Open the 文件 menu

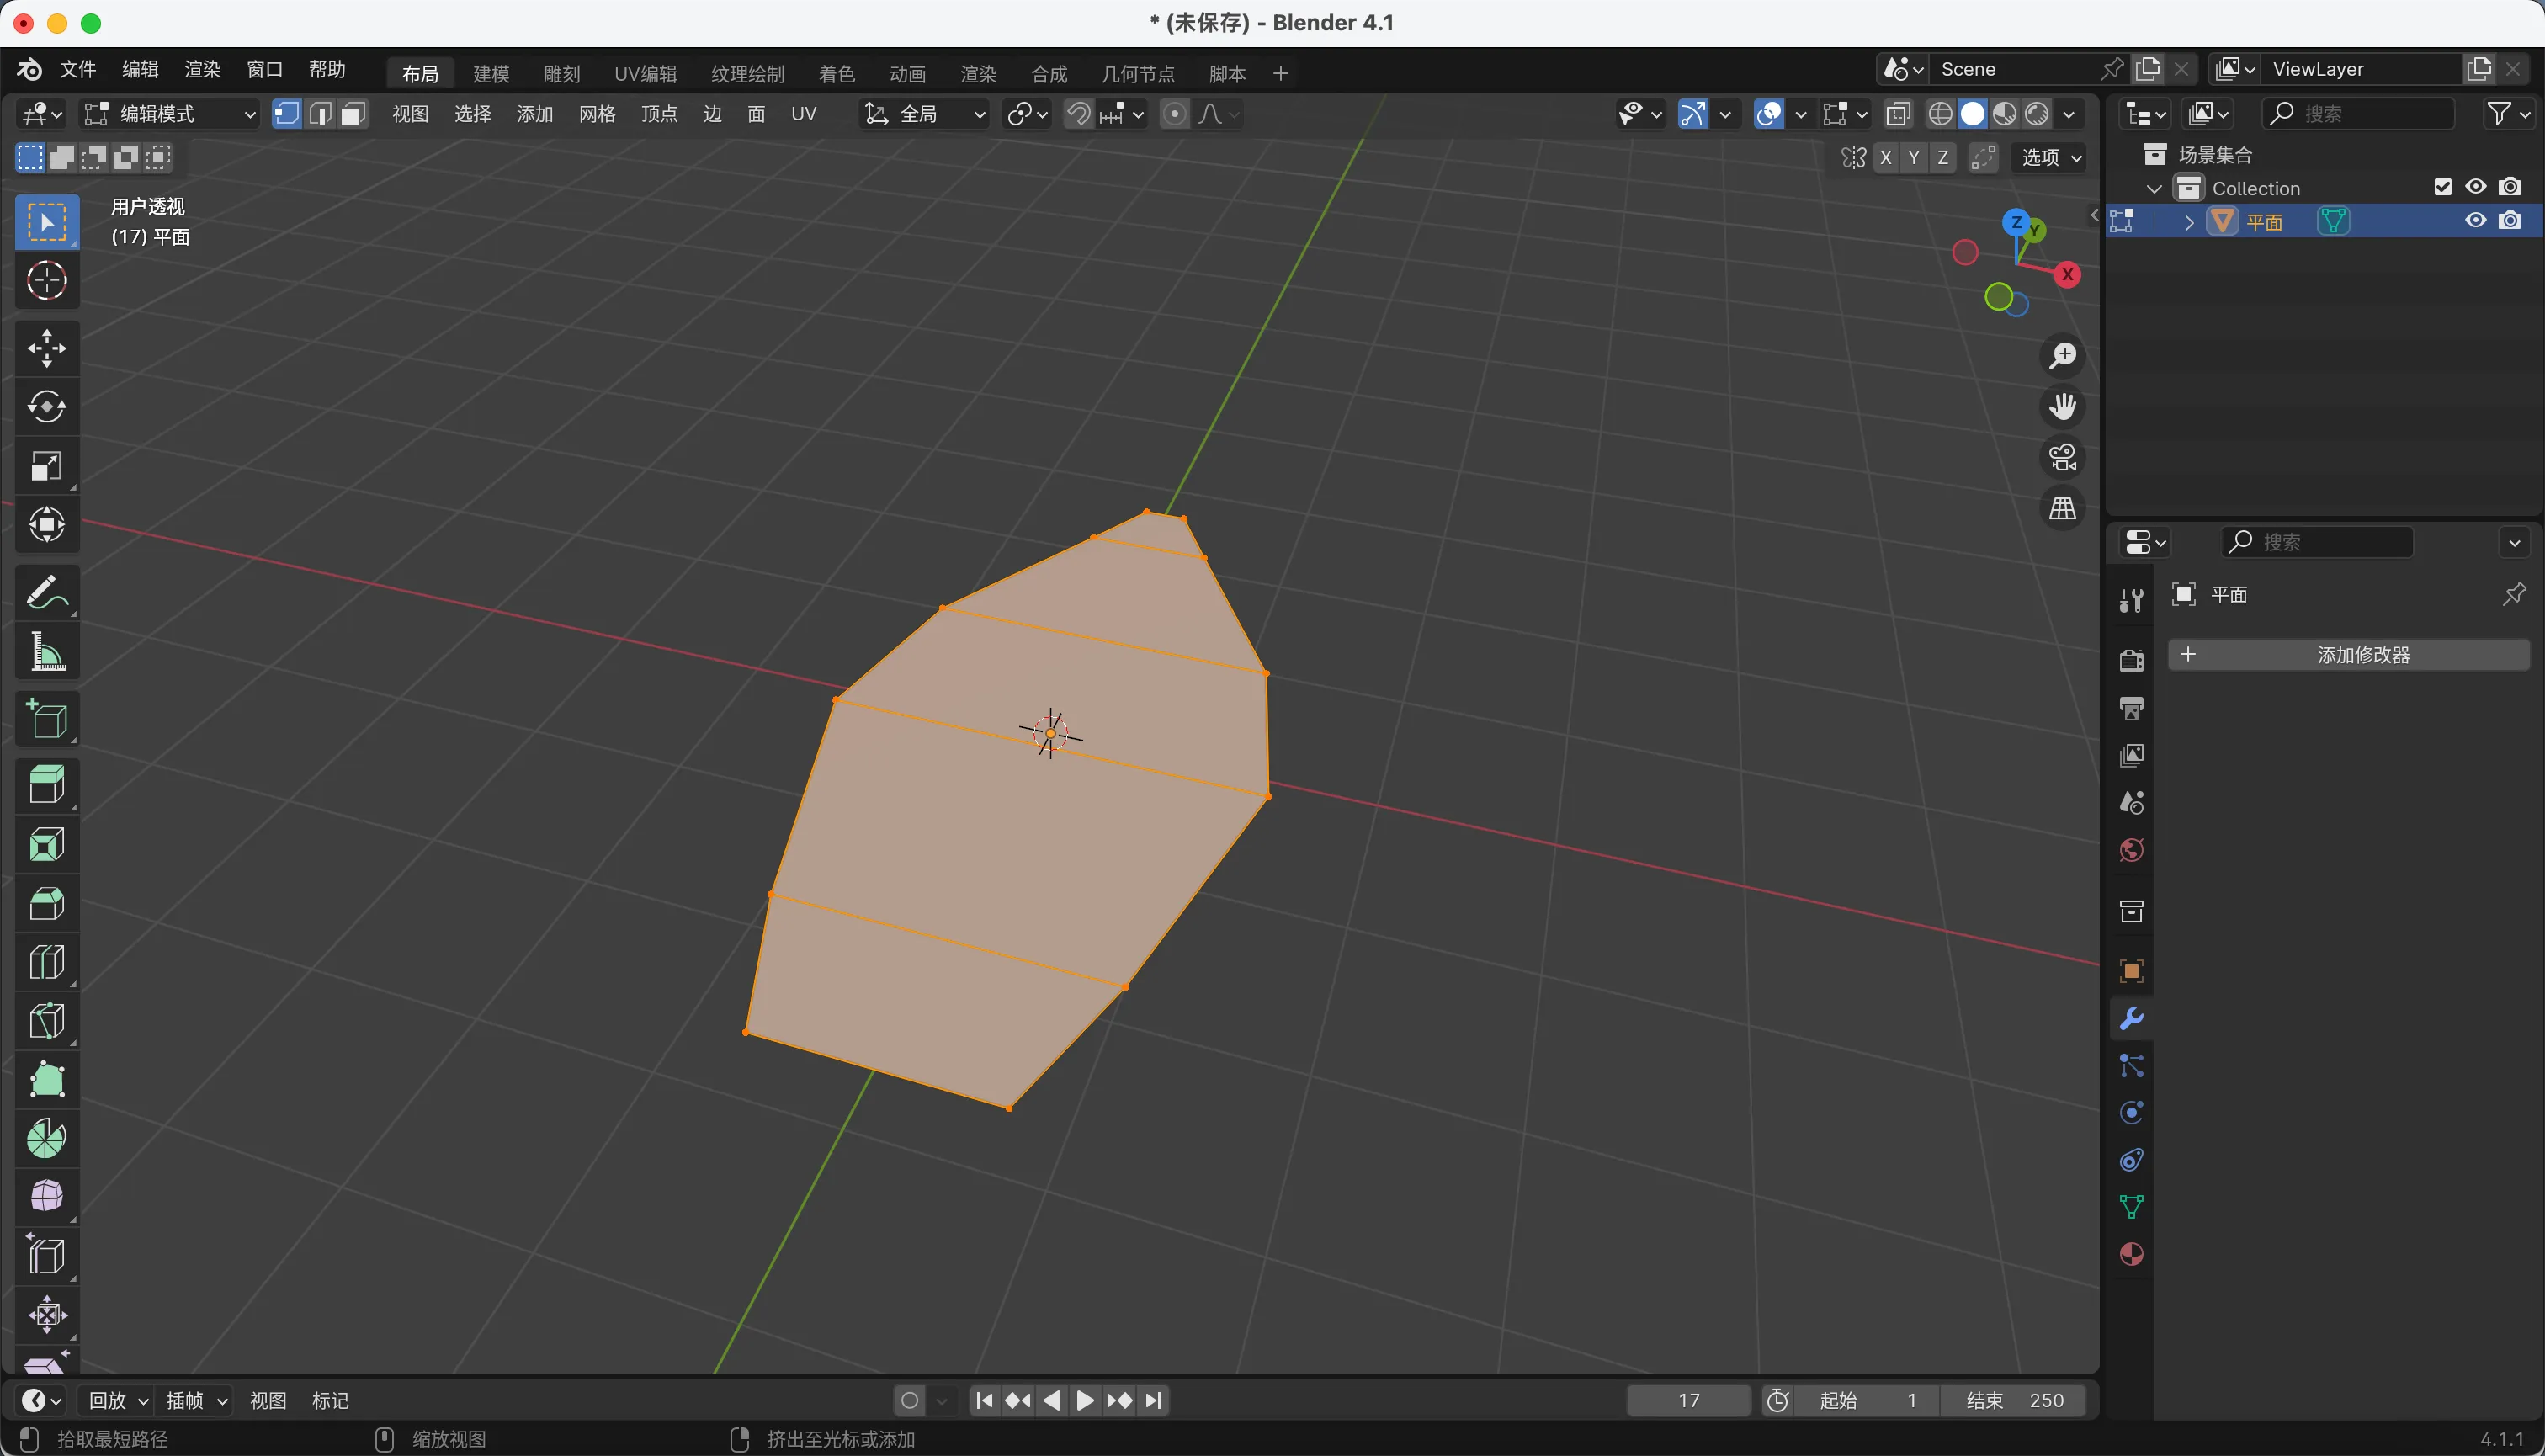tap(77, 69)
